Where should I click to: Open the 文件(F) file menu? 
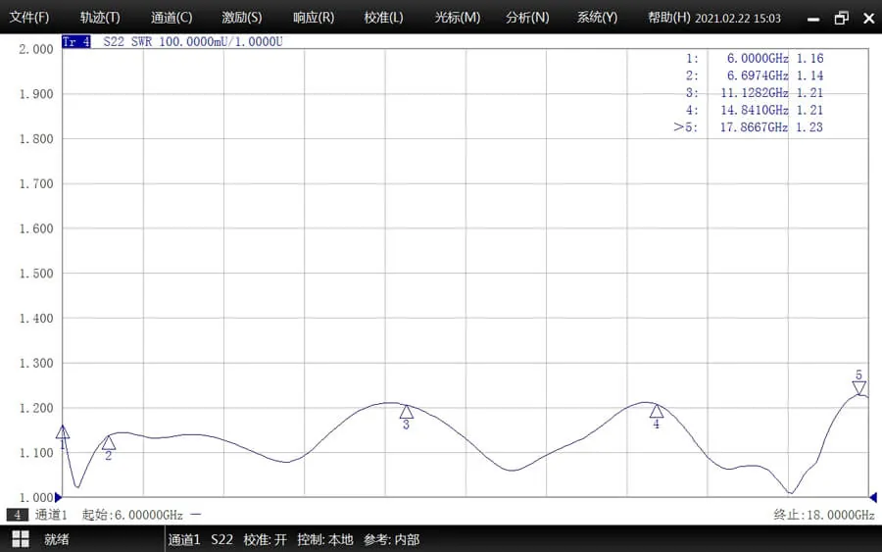29,18
